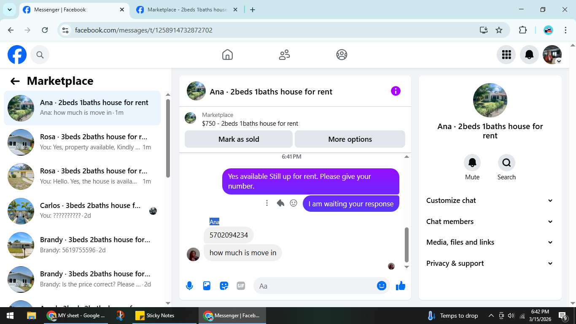The height and width of the screenshot is (324, 576).
Task: Reply to the 'I am waiting your response' message
Action: click(280, 203)
